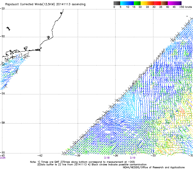Click the '-20' latitude label
193x169 pixels.
pyautogui.click(x=2, y=9)
